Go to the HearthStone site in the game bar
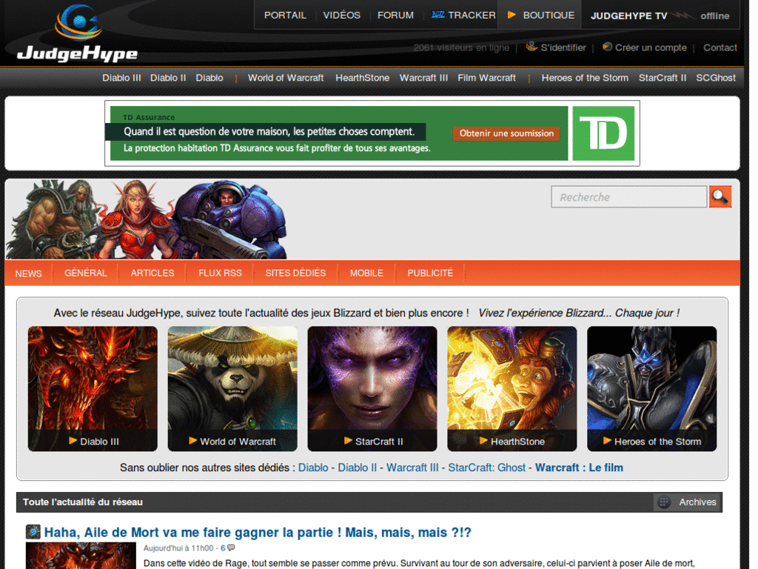The image size is (758, 569). (362, 78)
